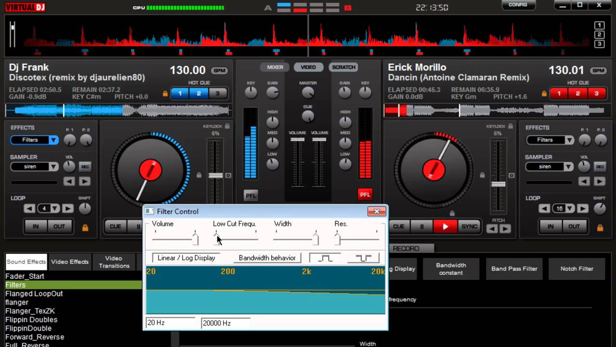
Task: Halve the left loop length arrow
Action: tap(30, 209)
